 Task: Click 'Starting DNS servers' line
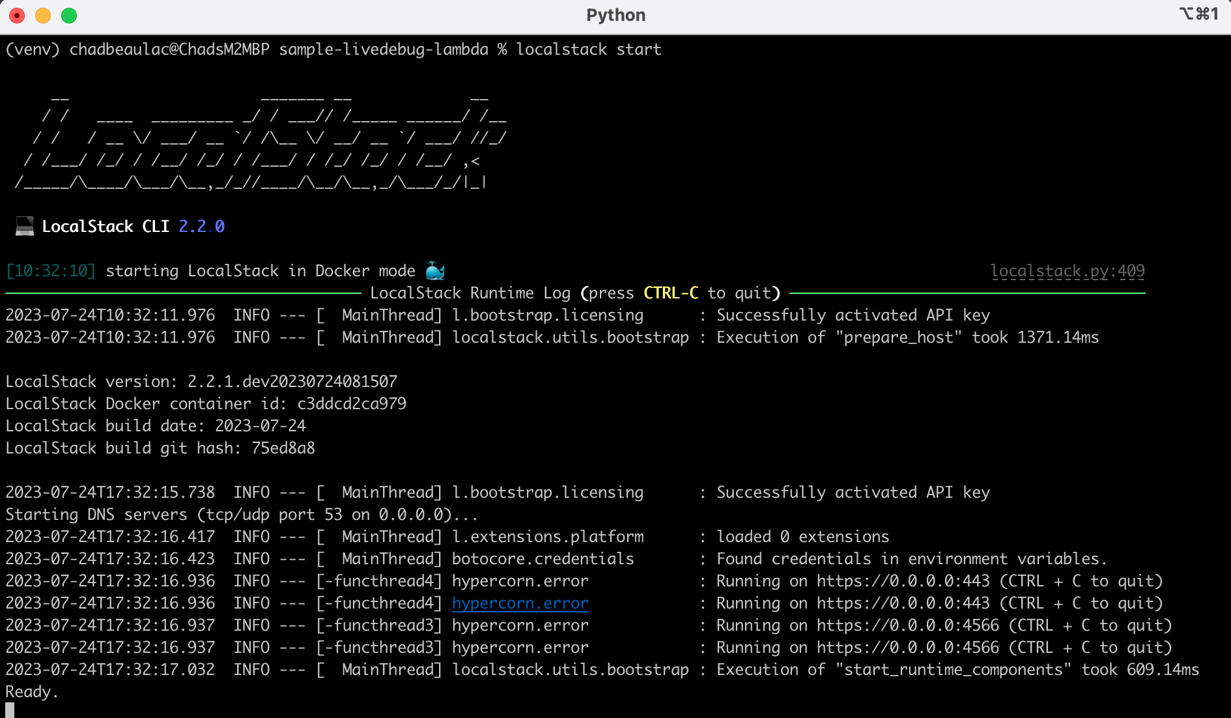tap(242, 515)
